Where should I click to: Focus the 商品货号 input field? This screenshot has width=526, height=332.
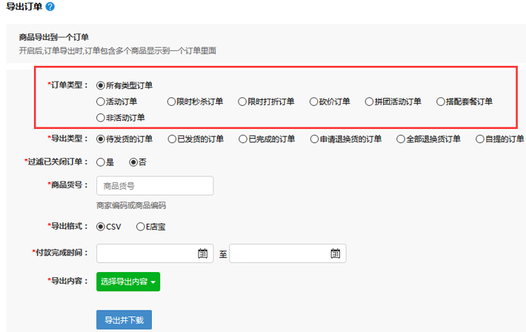tap(154, 186)
